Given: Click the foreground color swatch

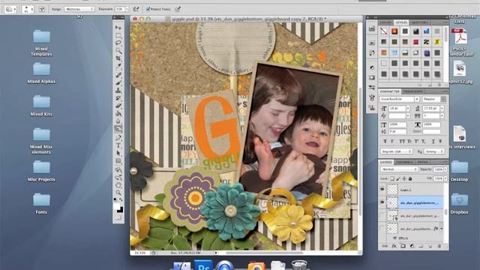Looking at the screenshot, I should click(117, 207).
